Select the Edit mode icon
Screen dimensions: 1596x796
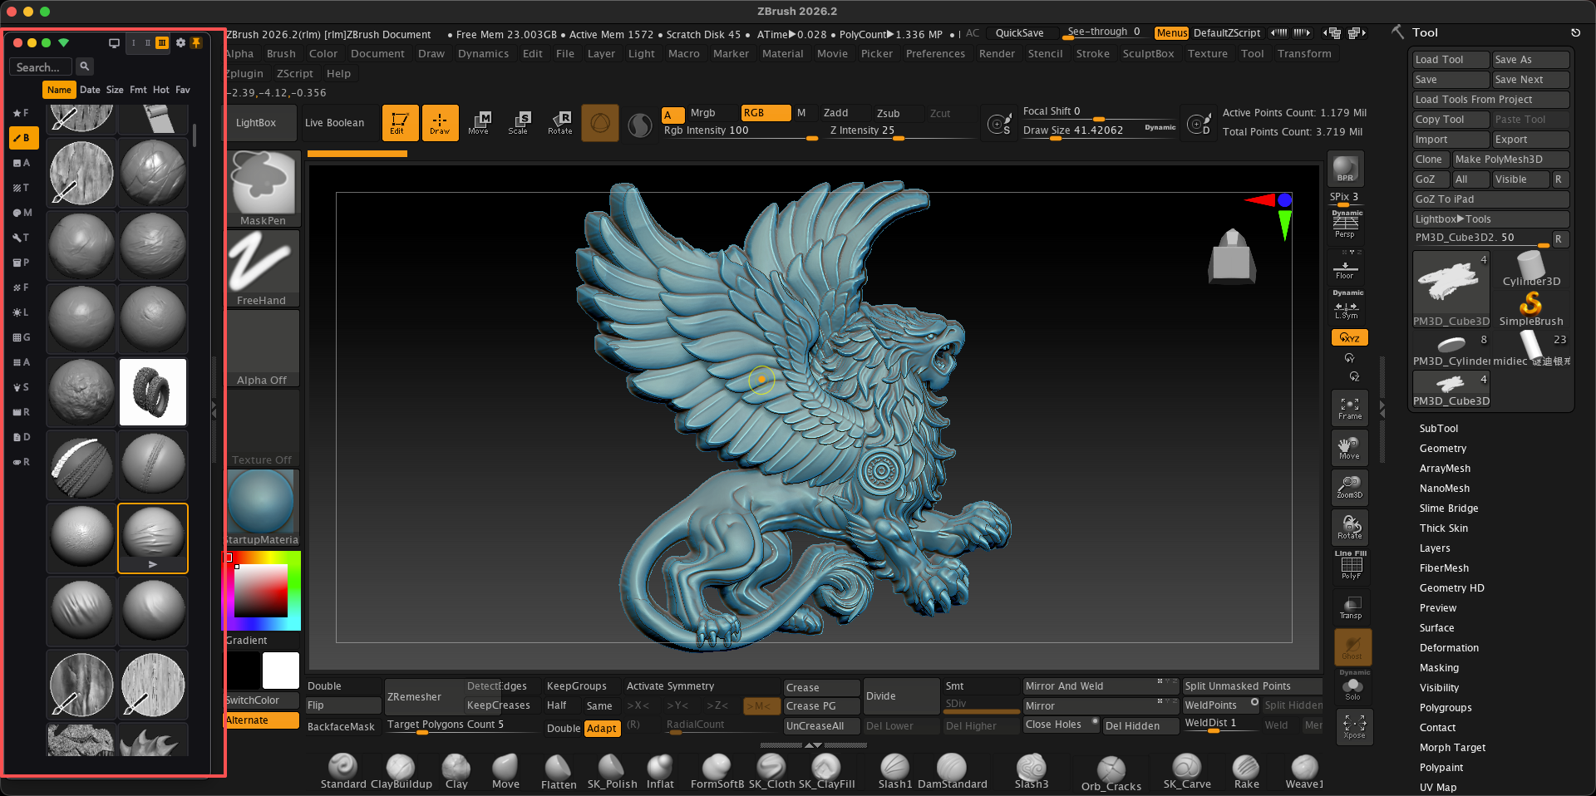(x=400, y=123)
